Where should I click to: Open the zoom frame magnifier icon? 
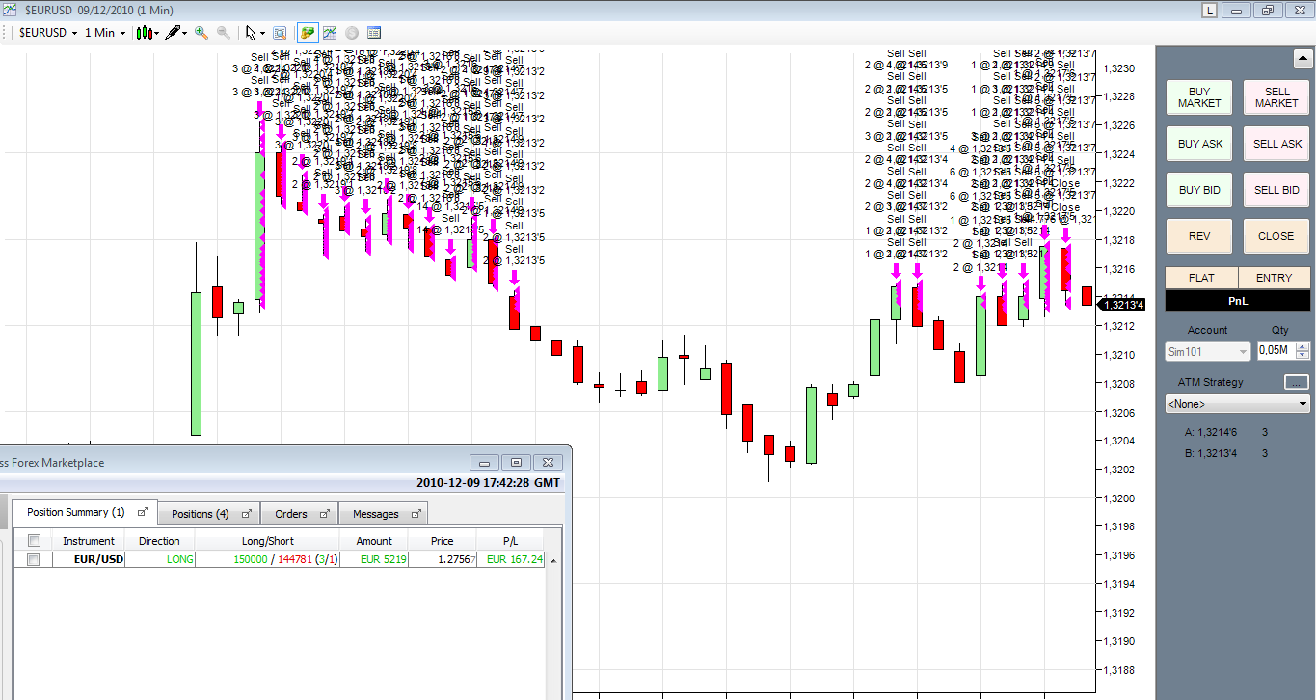(x=280, y=32)
